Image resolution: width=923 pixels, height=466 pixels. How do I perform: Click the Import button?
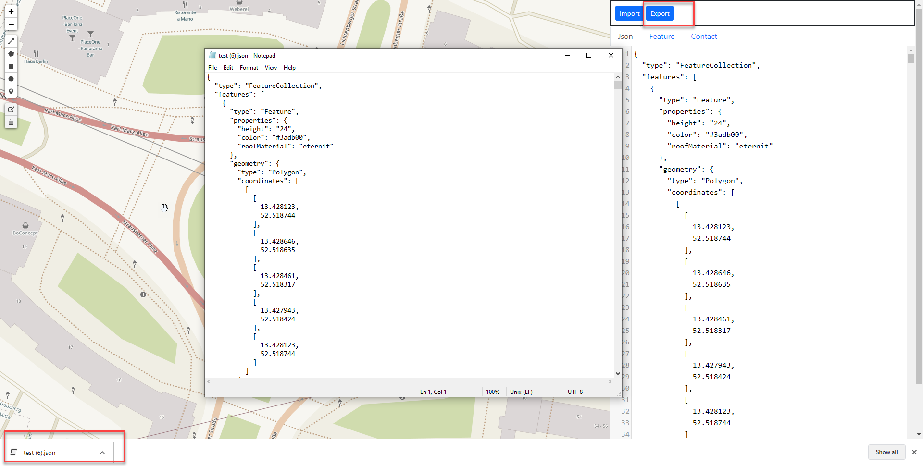(629, 13)
